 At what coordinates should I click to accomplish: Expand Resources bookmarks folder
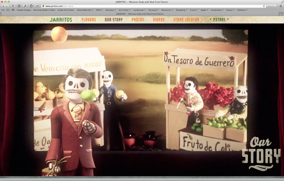click(x=167, y=10)
